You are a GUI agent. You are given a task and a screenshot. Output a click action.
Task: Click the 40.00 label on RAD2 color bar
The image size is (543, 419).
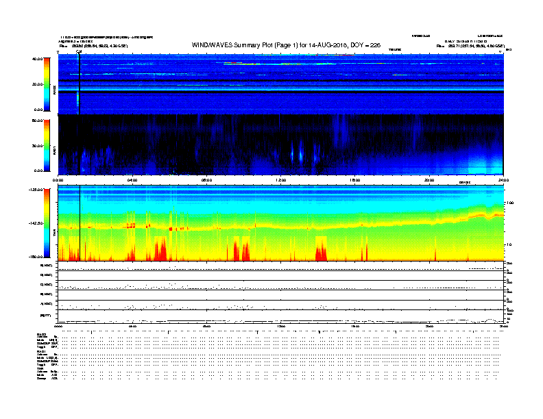point(38,59)
